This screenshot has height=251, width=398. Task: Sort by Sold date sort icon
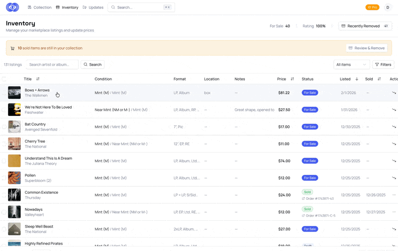(x=379, y=79)
